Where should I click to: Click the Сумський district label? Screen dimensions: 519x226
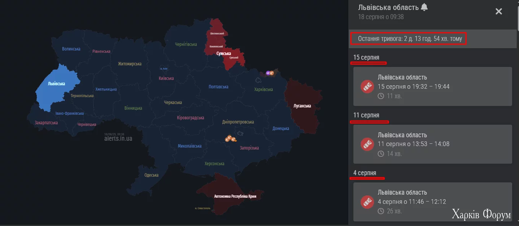click(x=234, y=58)
